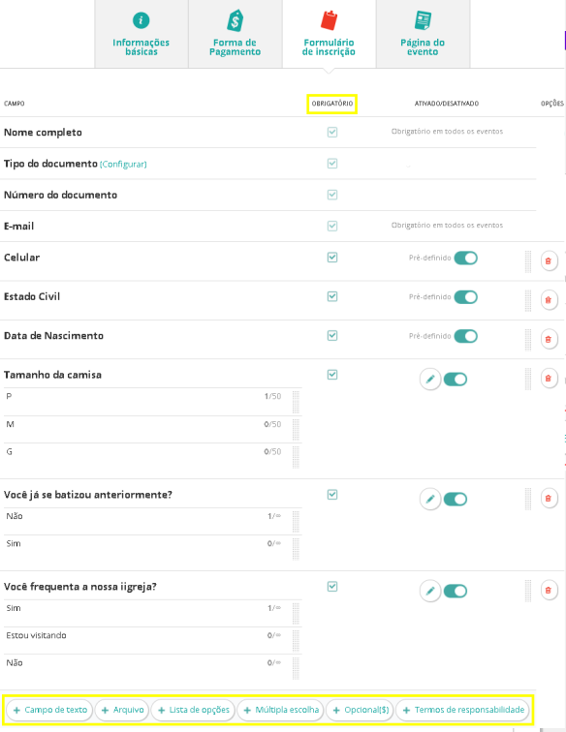The width and height of the screenshot is (566, 732).
Task: Delete the frequenta nossa igreja question
Action: coord(550,590)
